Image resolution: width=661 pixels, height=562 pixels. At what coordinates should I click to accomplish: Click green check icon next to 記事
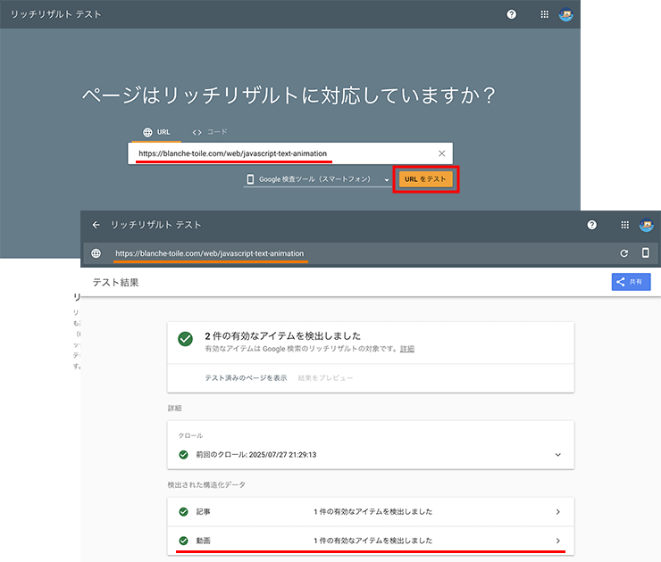coord(183,512)
